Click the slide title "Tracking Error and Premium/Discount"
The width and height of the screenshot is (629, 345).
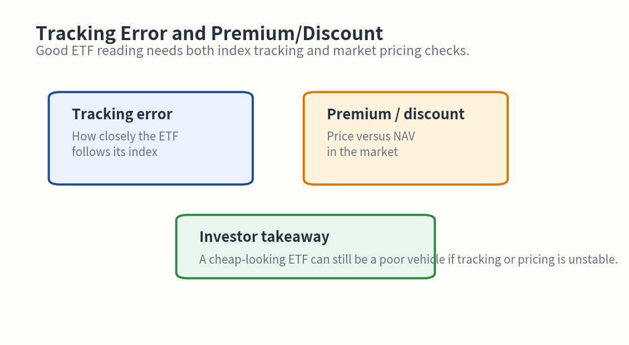point(209,33)
